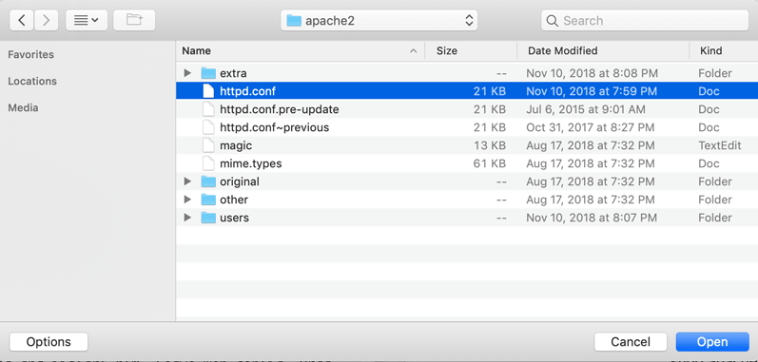
Task: Go back with the left arrow button
Action: pyautogui.click(x=21, y=20)
